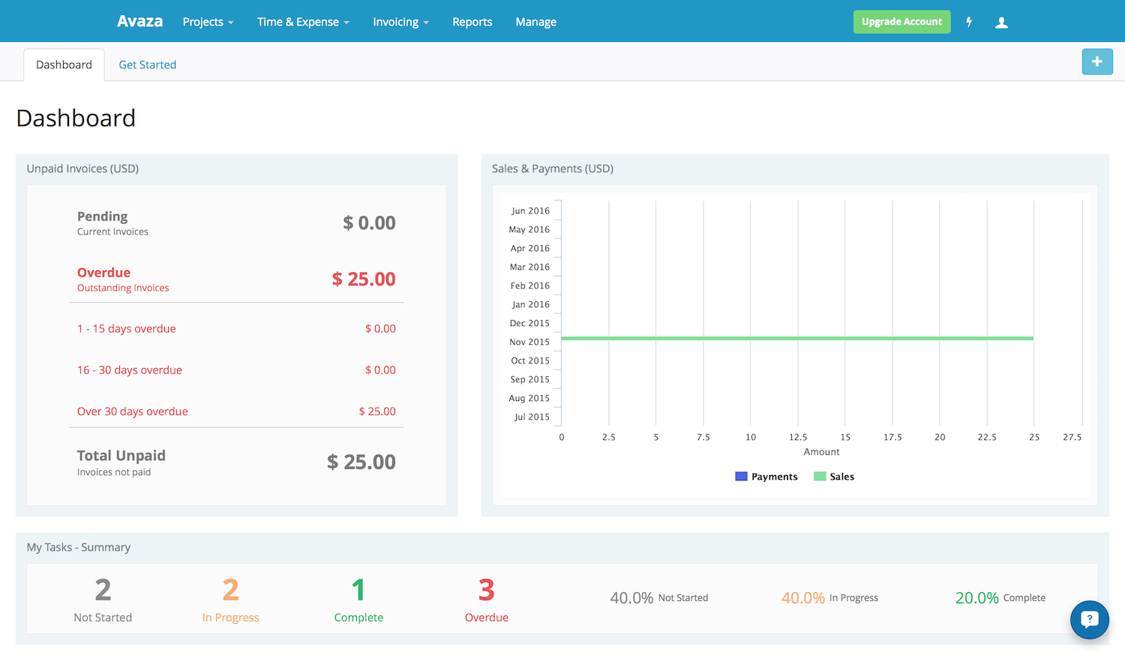Toggle the Sales legend green swatch

[820, 476]
